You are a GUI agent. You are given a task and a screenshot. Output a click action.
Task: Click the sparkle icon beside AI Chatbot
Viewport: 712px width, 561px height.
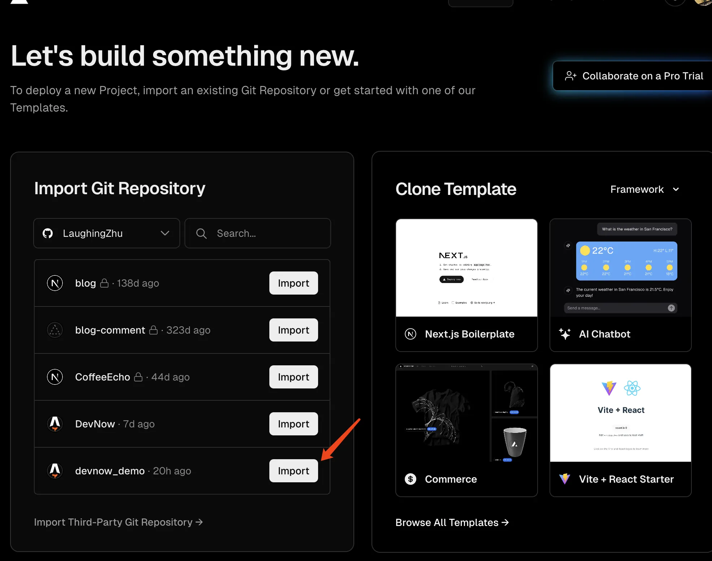point(565,334)
